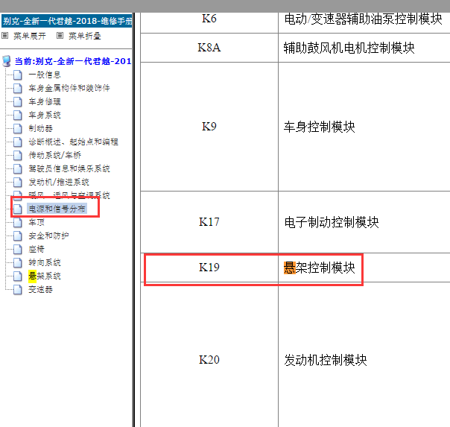Select the 车身修理 tree item

coord(45,101)
